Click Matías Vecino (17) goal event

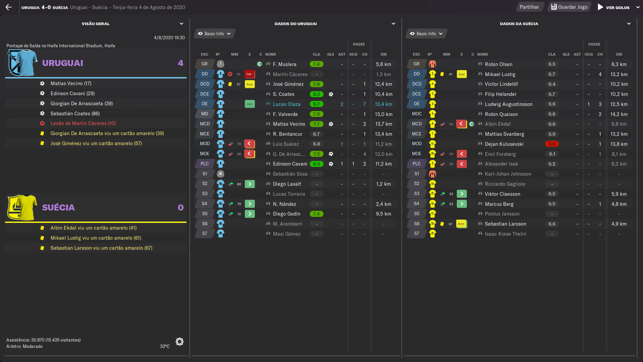click(96, 83)
